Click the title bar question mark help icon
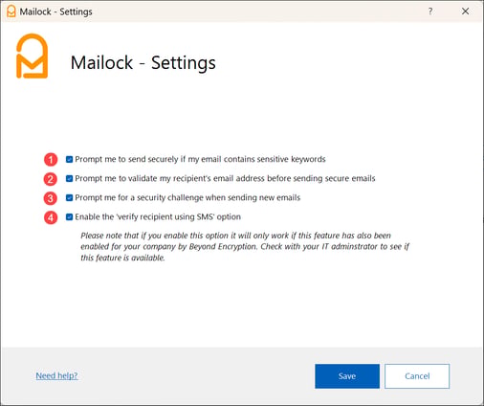Viewport: 484px width, 406px height. pyautogui.click(x=430, y=11)
